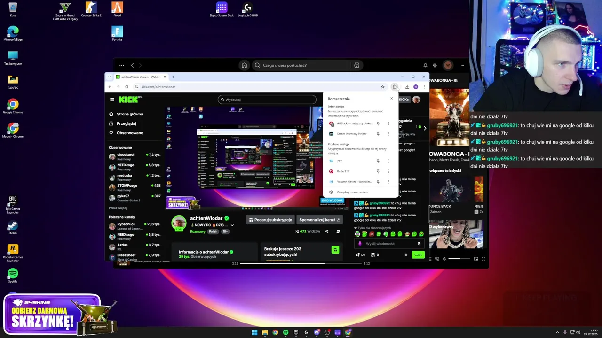The image size is (602, 338).
Task: Click the Rozmowy category link
Action: tap(198, 231)
